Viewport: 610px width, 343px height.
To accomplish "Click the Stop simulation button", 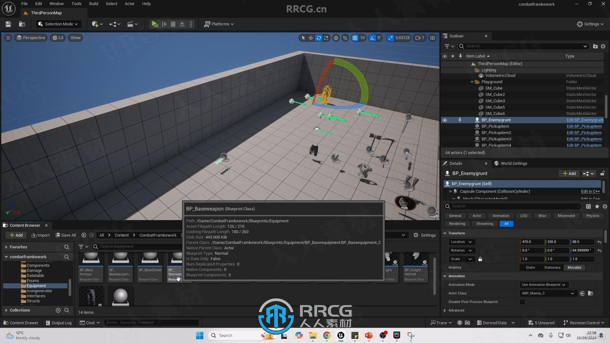I will 173,24.
